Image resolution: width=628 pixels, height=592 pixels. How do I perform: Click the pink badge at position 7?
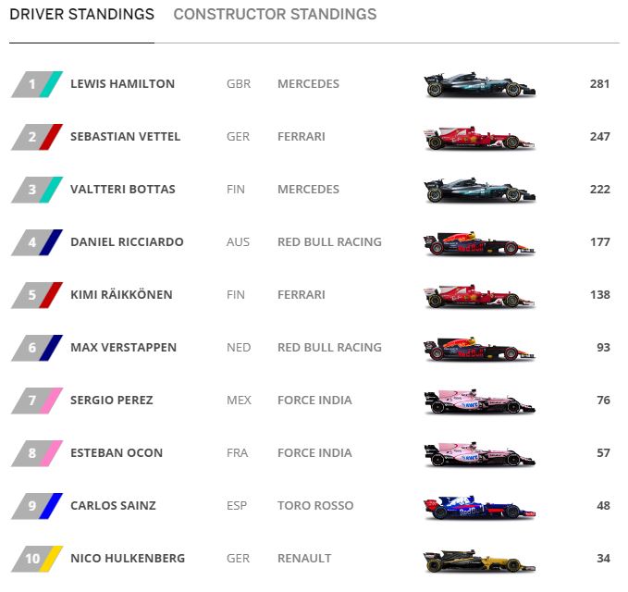click(x=37, y=401)
